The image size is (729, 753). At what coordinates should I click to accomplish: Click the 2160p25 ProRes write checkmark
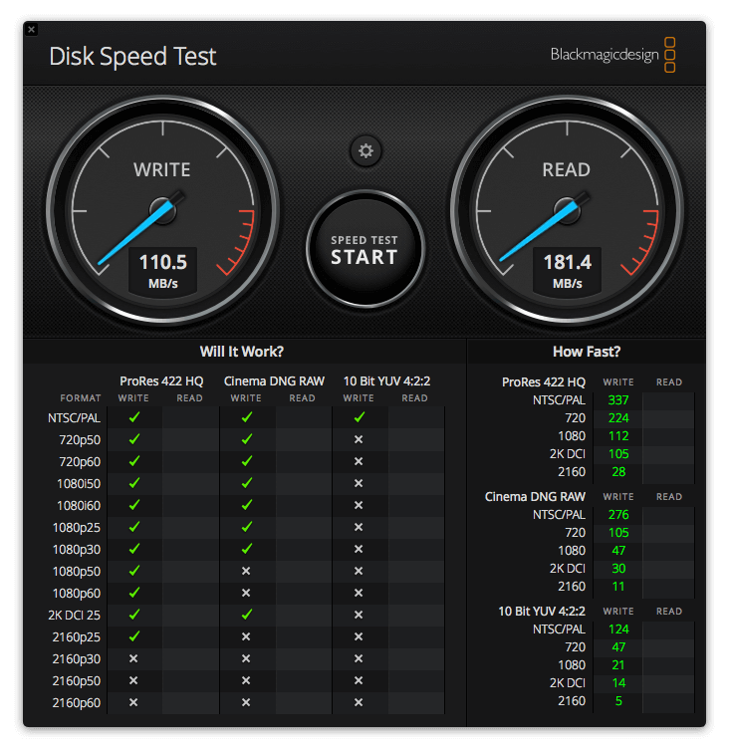[134, 636]
